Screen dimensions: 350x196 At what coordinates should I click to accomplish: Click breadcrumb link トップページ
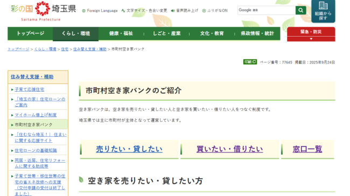click(18, 49)
